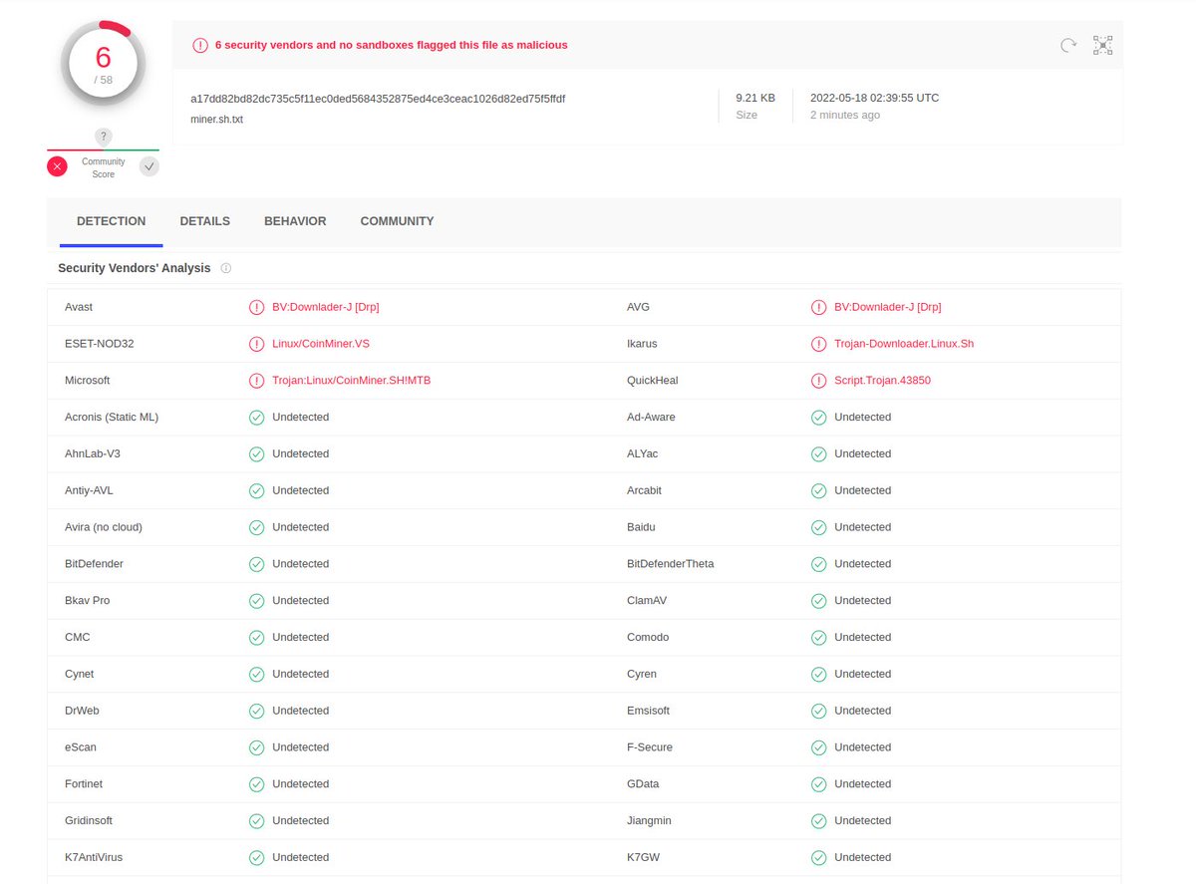Click the ESET-NOD32 alert icon
The width and height of the screenshot is (1196, 884).
(x=256, y=344)
